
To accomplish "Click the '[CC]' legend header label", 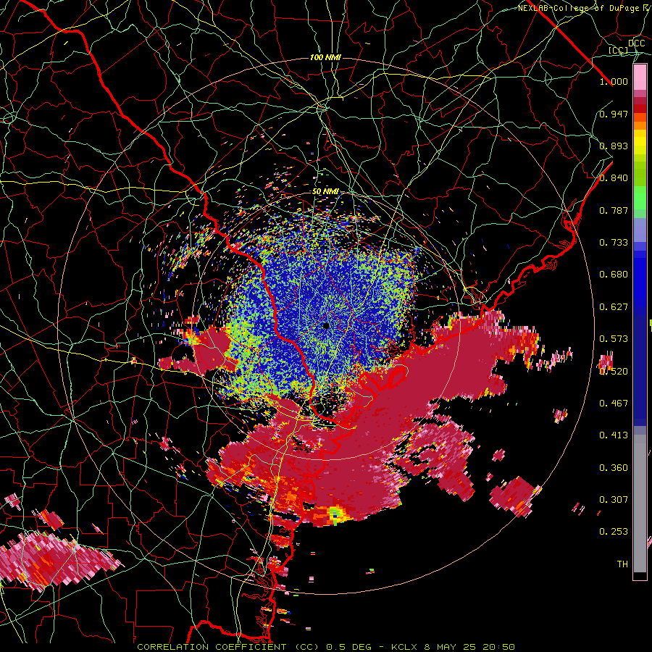I will pos(619,50).
